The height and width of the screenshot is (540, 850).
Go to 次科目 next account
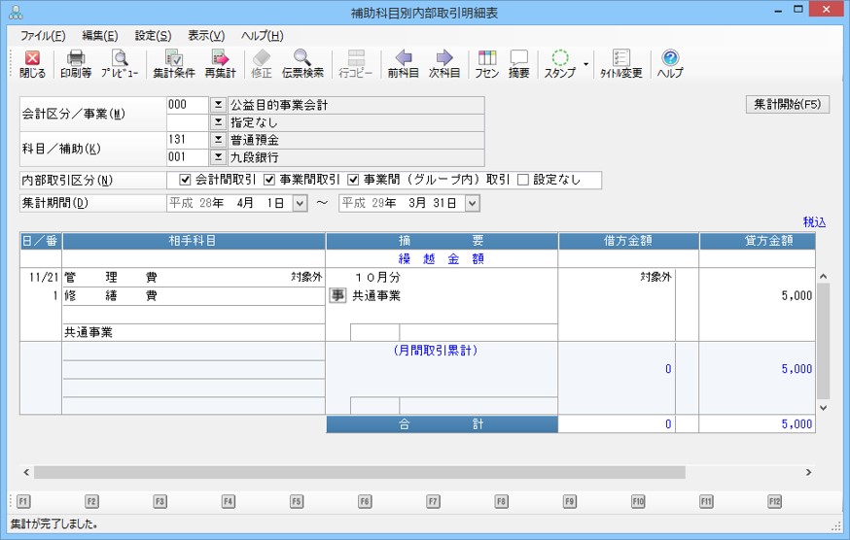pos(444,64)
